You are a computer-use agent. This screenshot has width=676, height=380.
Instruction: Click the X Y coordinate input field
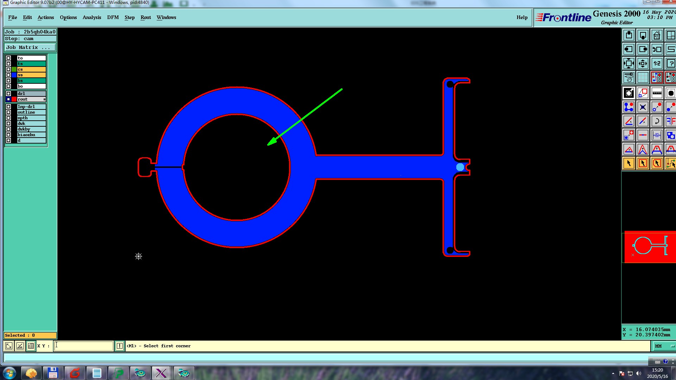(x=83, y=346)
